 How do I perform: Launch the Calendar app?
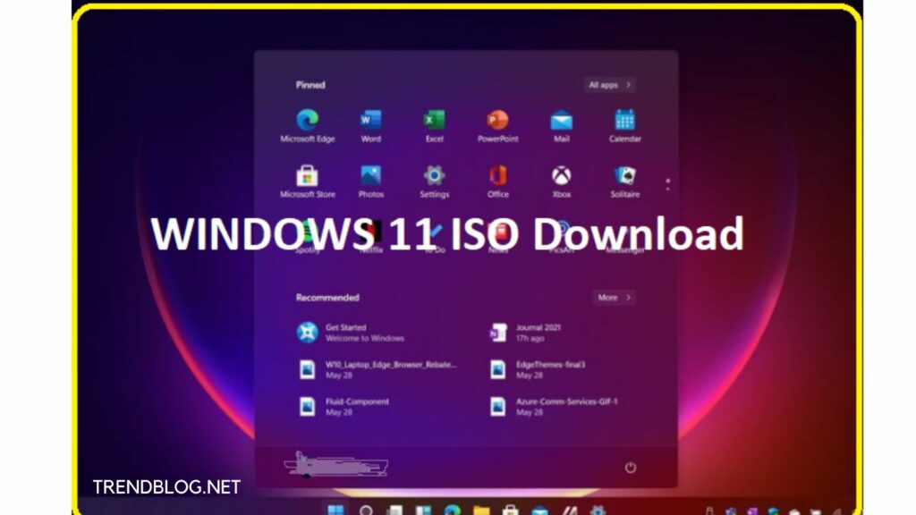click(624, 121)
